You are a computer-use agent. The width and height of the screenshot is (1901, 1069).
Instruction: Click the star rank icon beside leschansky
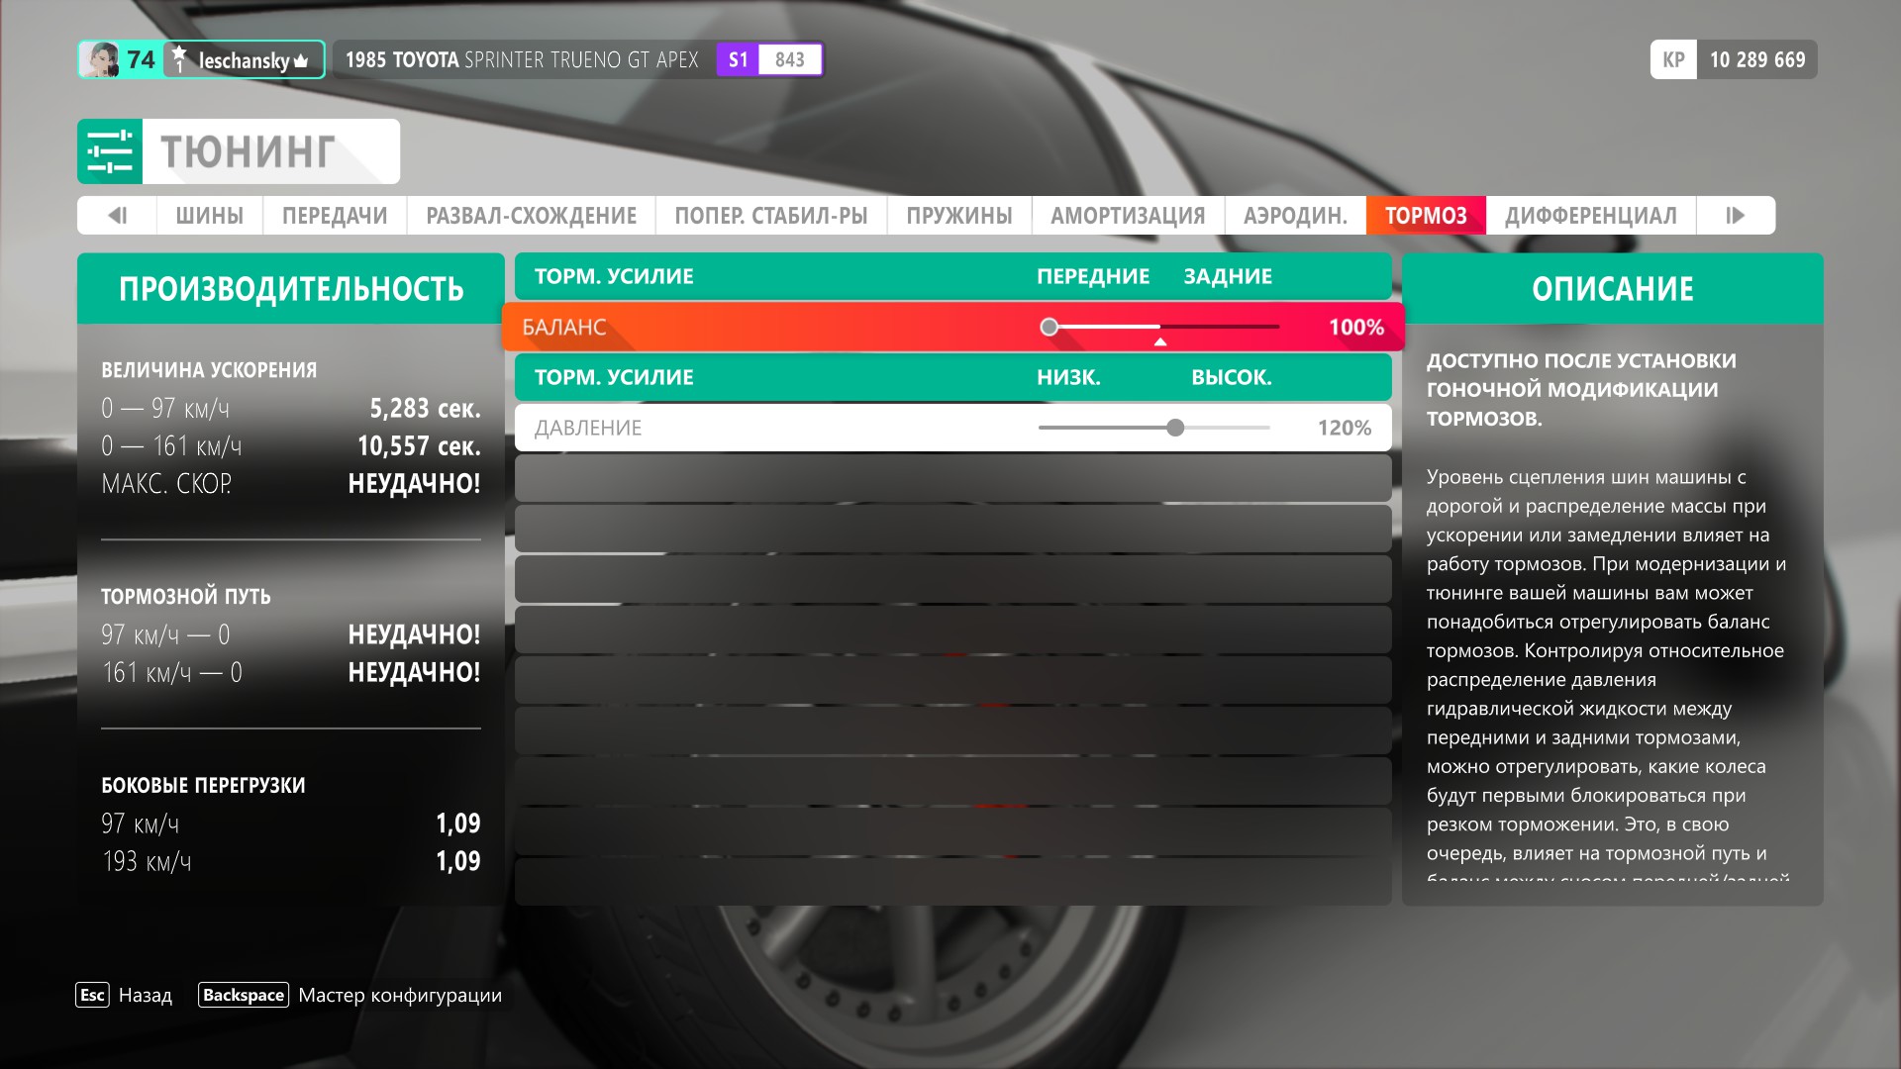tap(179, 58)
